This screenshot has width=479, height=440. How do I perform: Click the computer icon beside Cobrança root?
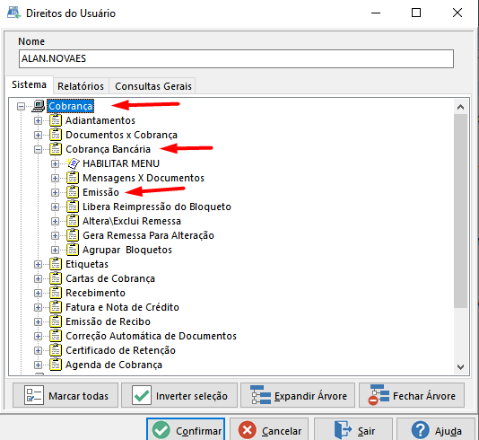39,106
